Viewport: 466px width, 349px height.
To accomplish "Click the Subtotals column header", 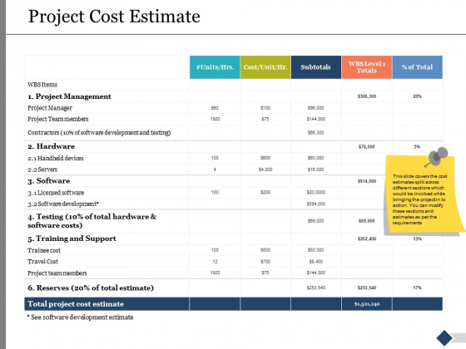I will (316, 67).
